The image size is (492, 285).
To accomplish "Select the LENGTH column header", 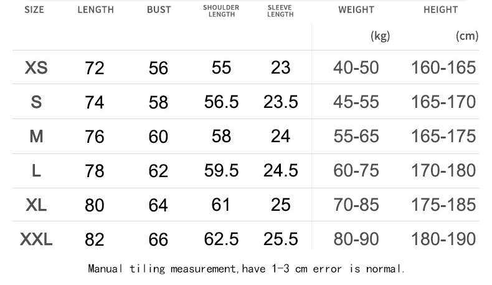I will click(x=96, y=10).
